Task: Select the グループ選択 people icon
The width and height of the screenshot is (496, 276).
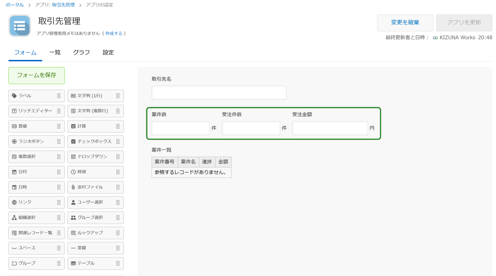Action: pyautogui.click(x=73, y=218)
